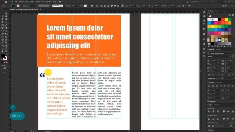Close the Untitled-2 document tab
The image size is (235, 132).
[x=40, y=10]
